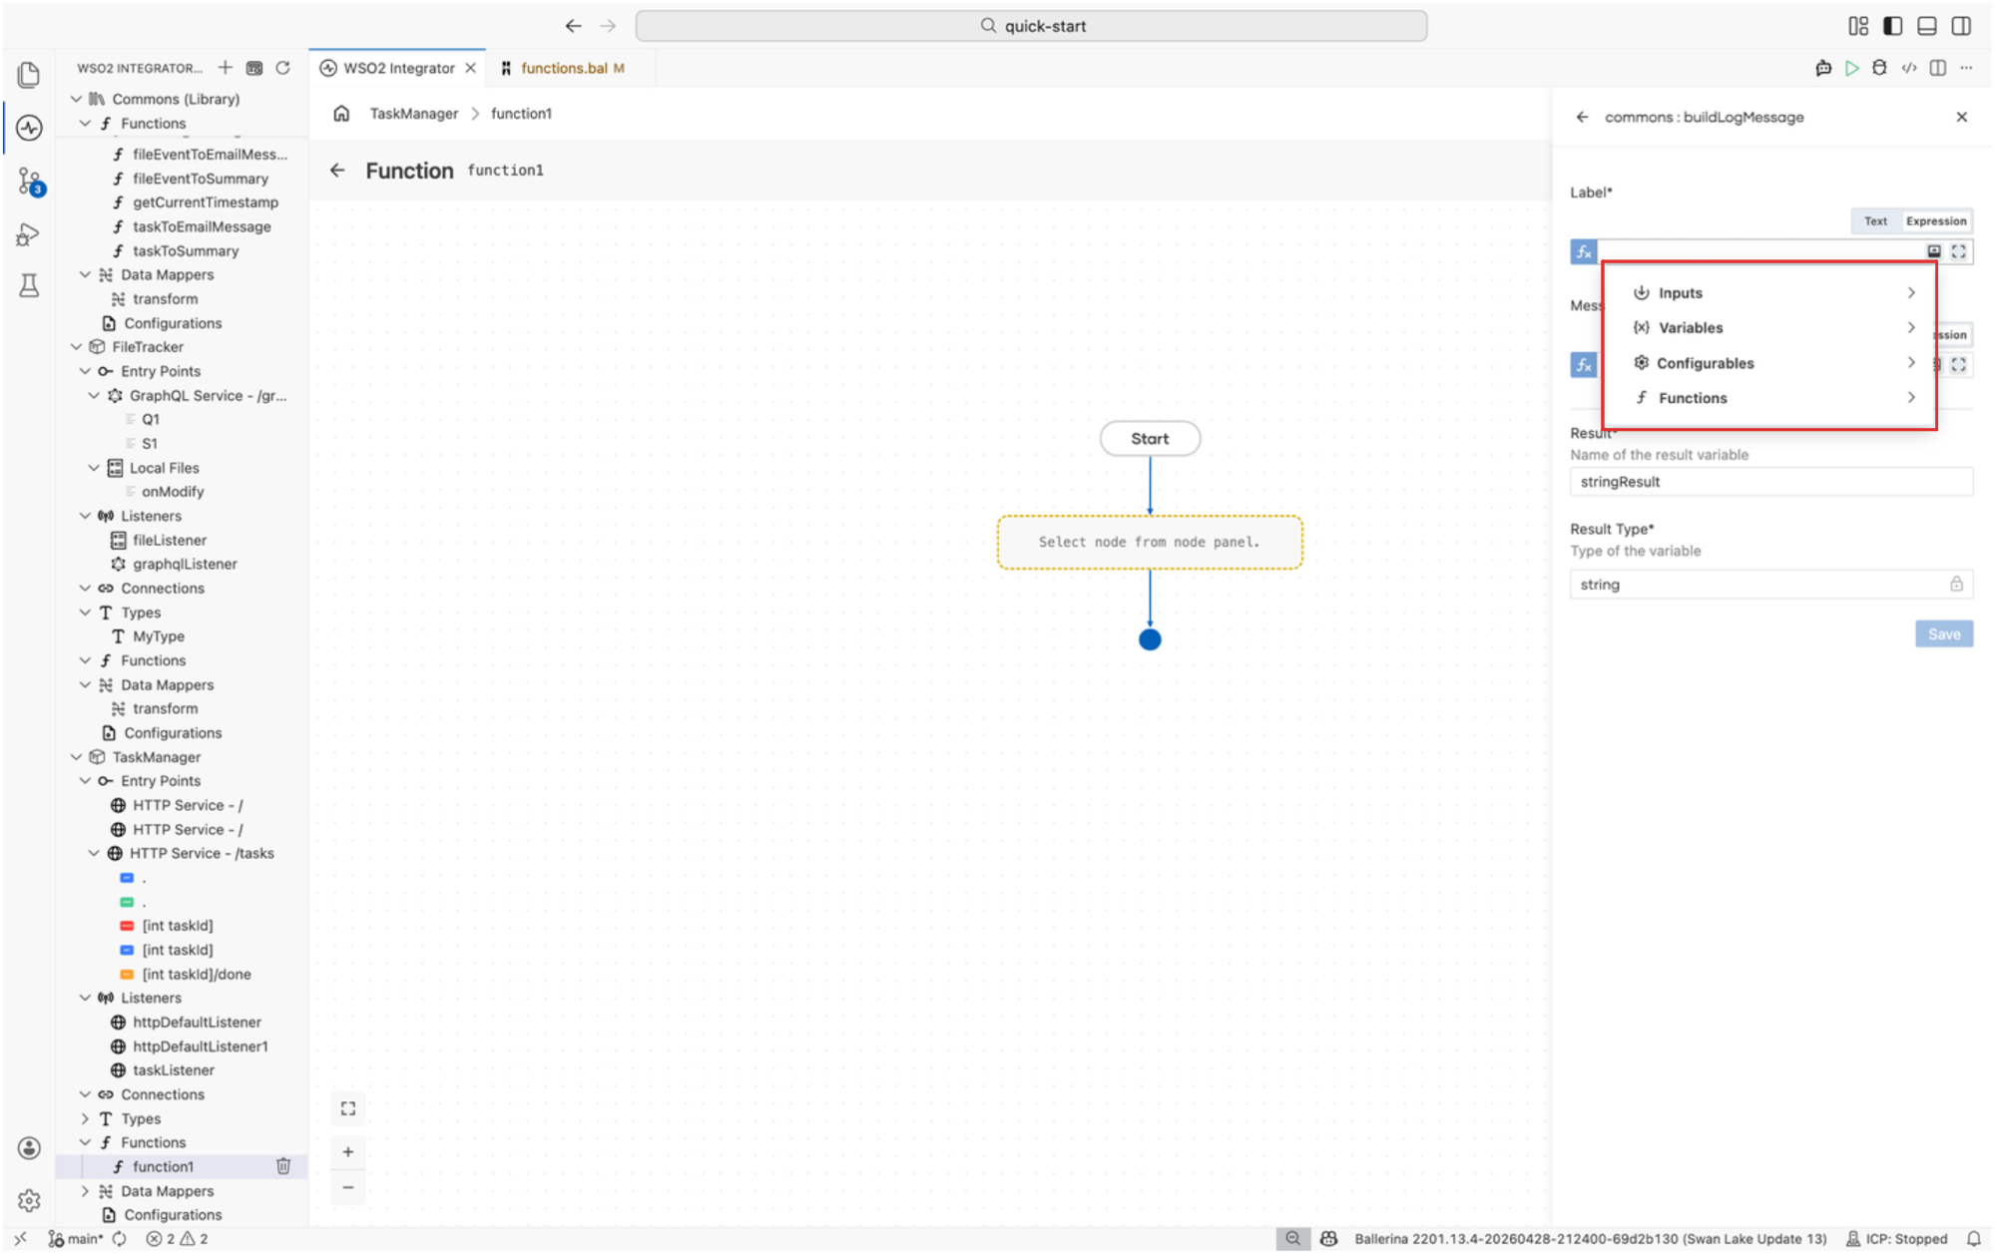Open the Accounts icon in activity bar
This screenshot has height=1254, width=1996.
(29, 1148)
